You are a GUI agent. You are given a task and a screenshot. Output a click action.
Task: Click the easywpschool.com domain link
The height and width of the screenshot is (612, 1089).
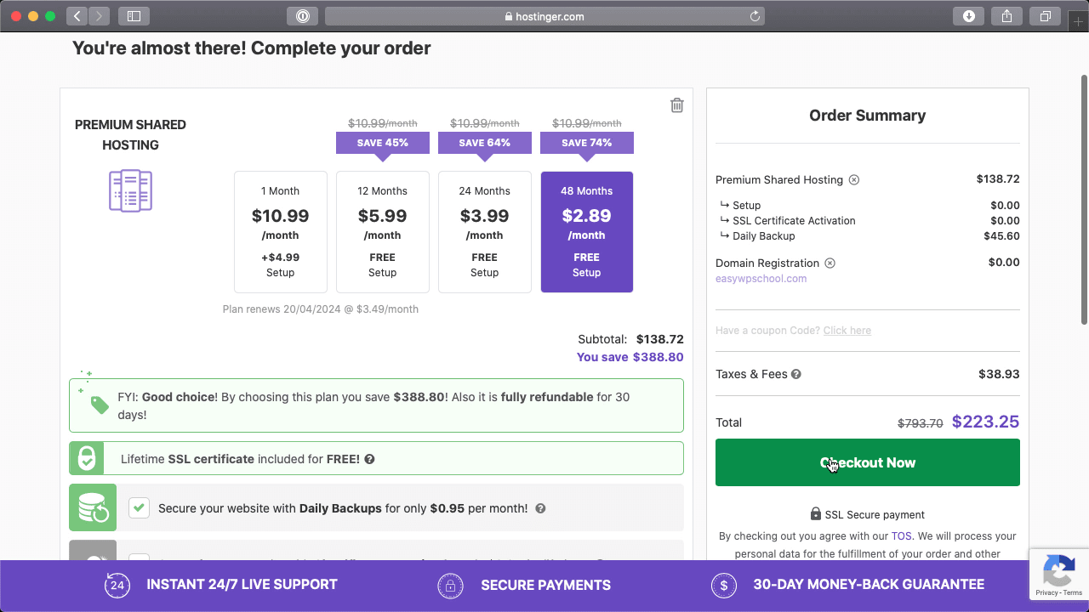(761, 279)
